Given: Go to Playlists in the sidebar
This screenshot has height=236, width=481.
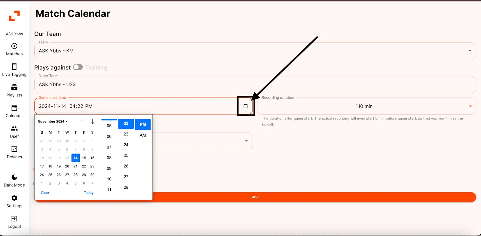Looking at the screenshot, I should pyautogui.click(x=14, y=91).
